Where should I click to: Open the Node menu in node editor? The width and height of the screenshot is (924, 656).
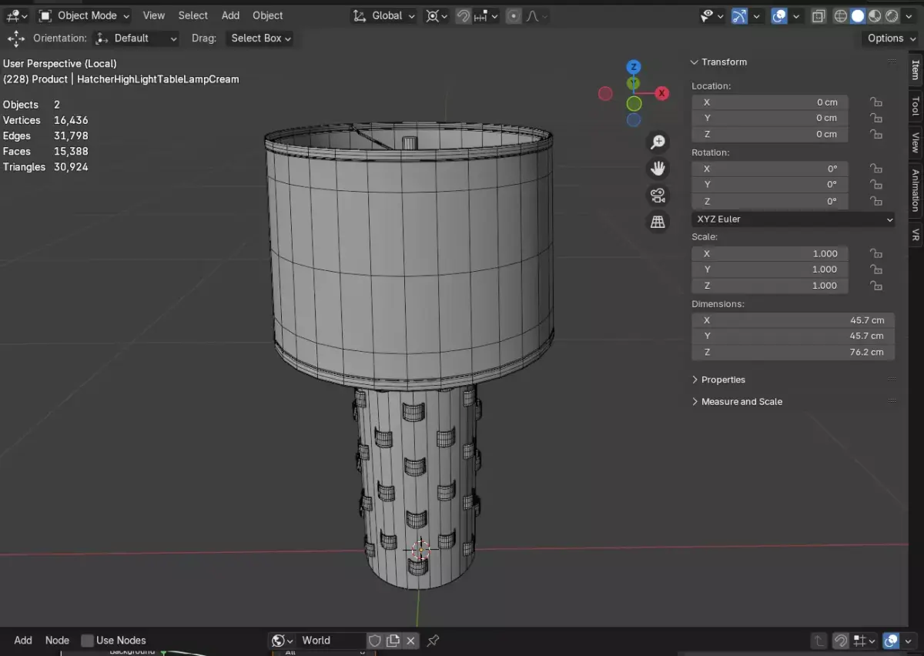(57, 641)
